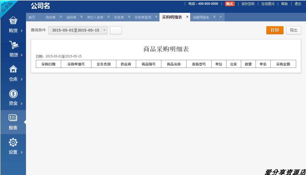
Task: Click the 采购日期 column header
Action: tap(48, 64)
